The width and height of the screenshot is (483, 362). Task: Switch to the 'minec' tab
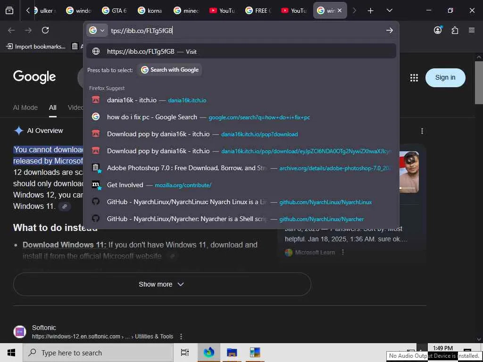(186, 10)
